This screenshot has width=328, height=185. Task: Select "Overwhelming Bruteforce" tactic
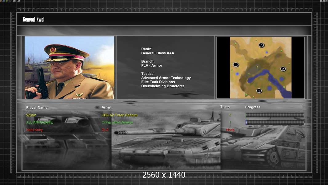pos(163,86)
